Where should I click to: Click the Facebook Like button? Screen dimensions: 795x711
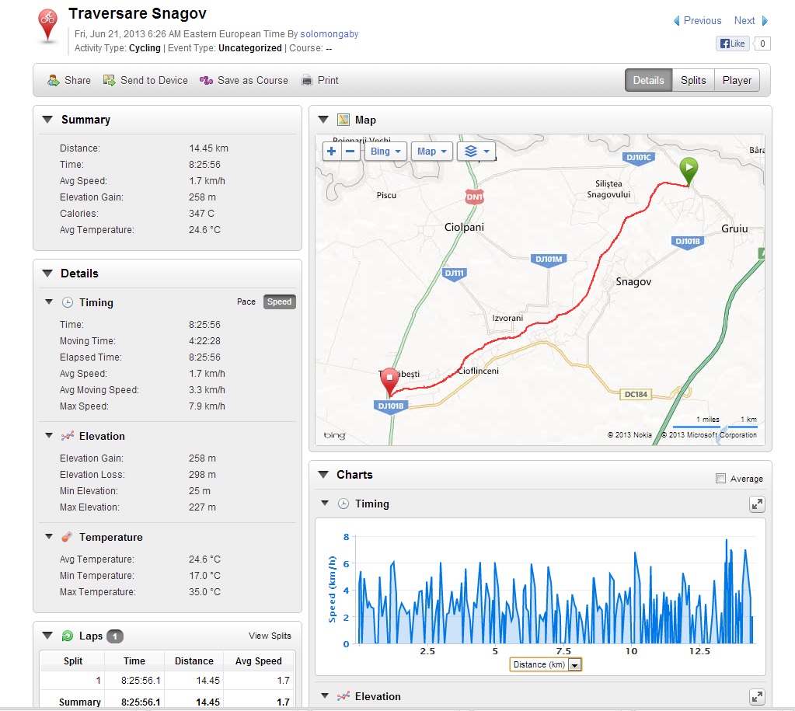(x=732, y=44)
